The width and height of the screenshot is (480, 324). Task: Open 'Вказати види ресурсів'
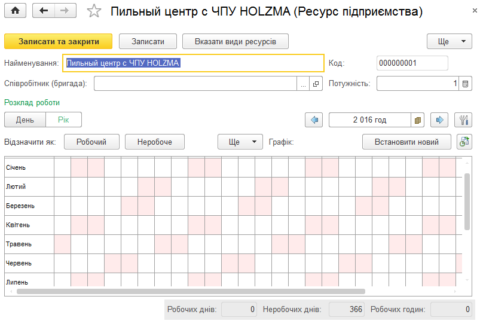[x=236, y=41]
